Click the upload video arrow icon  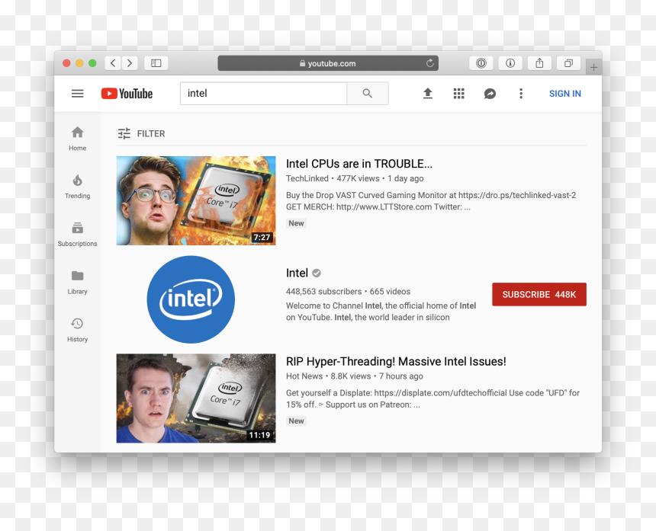pyautogui.click(x=428, y=93)
